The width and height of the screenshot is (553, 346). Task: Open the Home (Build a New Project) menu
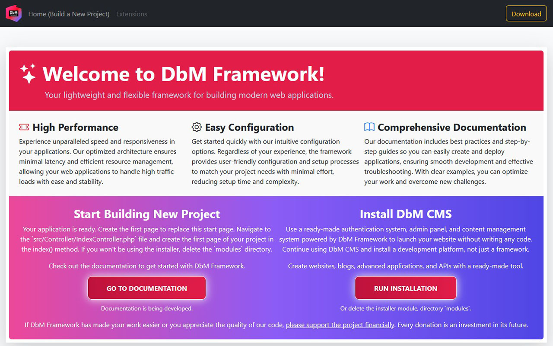[69, 13]
